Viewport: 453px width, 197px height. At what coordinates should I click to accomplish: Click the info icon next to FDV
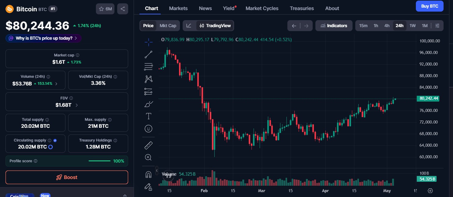[x=71, y=98]
